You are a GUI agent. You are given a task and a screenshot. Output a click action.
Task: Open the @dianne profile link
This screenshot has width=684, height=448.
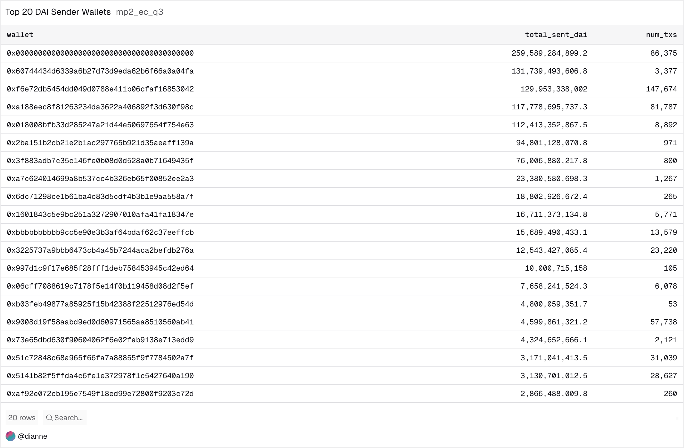[32, 436]
